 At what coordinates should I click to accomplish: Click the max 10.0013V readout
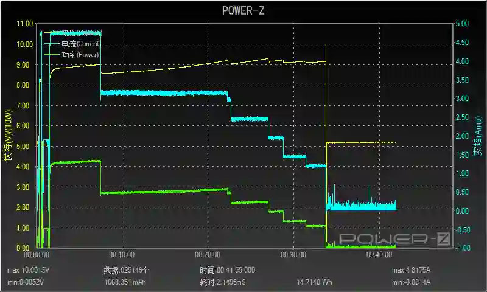[x=28, y=270]
